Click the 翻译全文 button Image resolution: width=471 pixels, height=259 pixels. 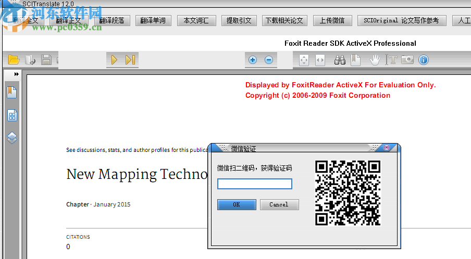[x=25, y=20]
